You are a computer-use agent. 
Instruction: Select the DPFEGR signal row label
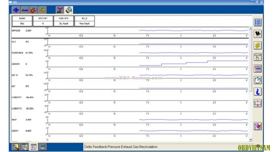(16, 31)
